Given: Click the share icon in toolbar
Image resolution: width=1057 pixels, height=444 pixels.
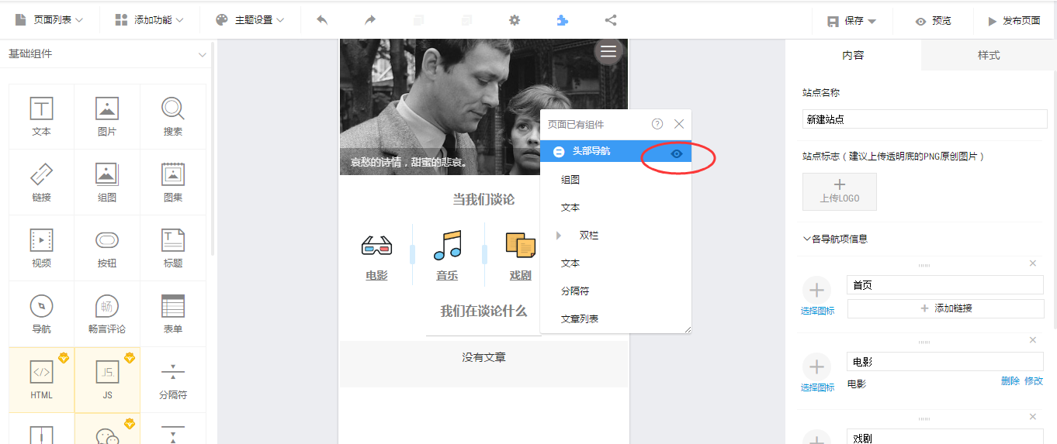Looking at the screenshot, I should [x=611, y=20].
